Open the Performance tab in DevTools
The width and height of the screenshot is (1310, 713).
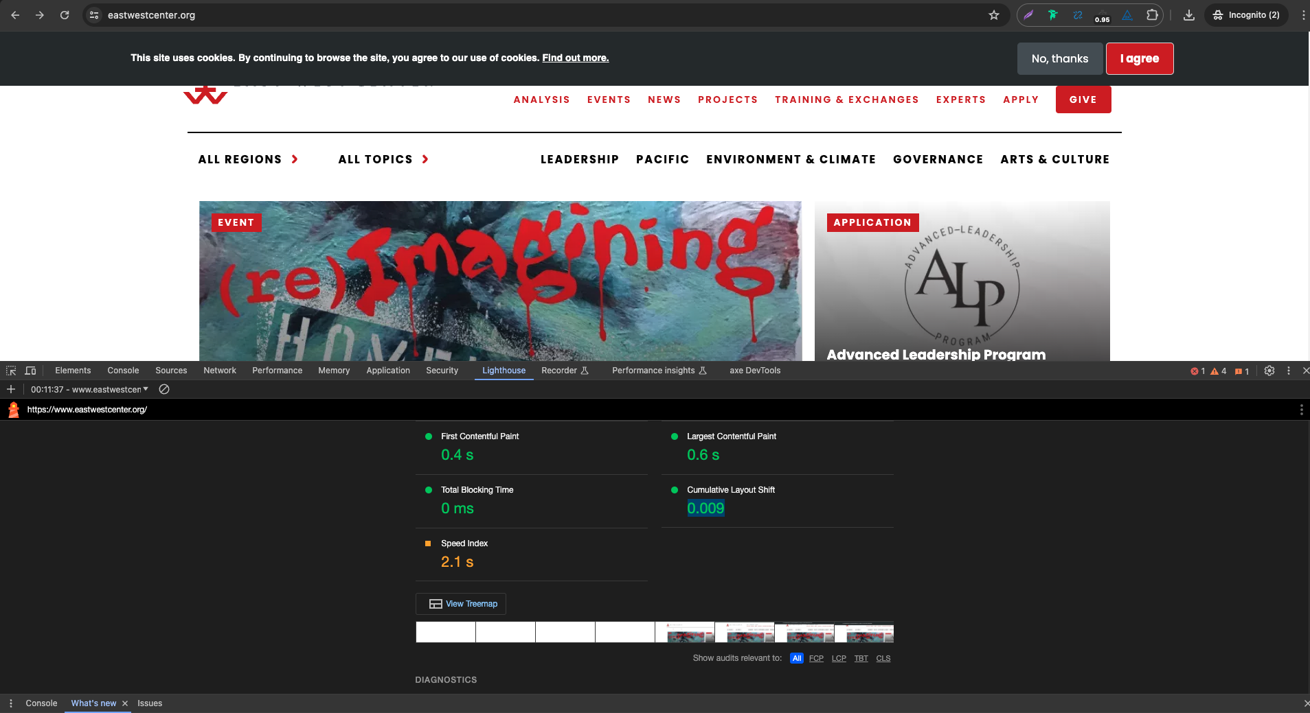click(x=277, y=371)
